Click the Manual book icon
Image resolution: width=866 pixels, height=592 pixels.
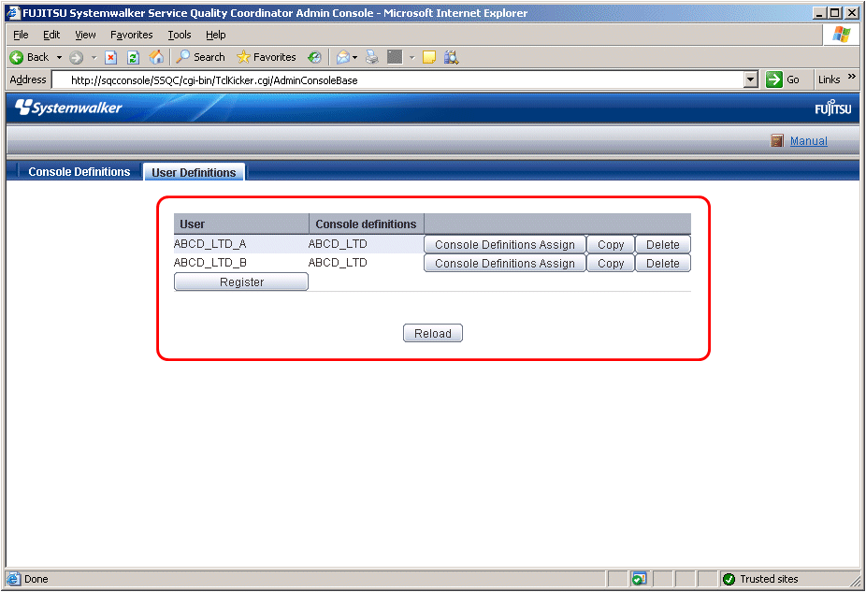coord(777,141)
